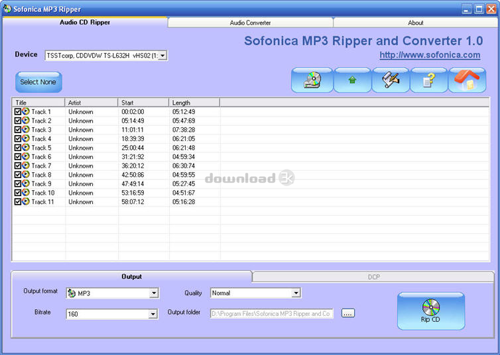Open the tag editor pencil icon button
Image resolution: width=500 pixels, height=355 pixels.
click(x=391, y=80)
